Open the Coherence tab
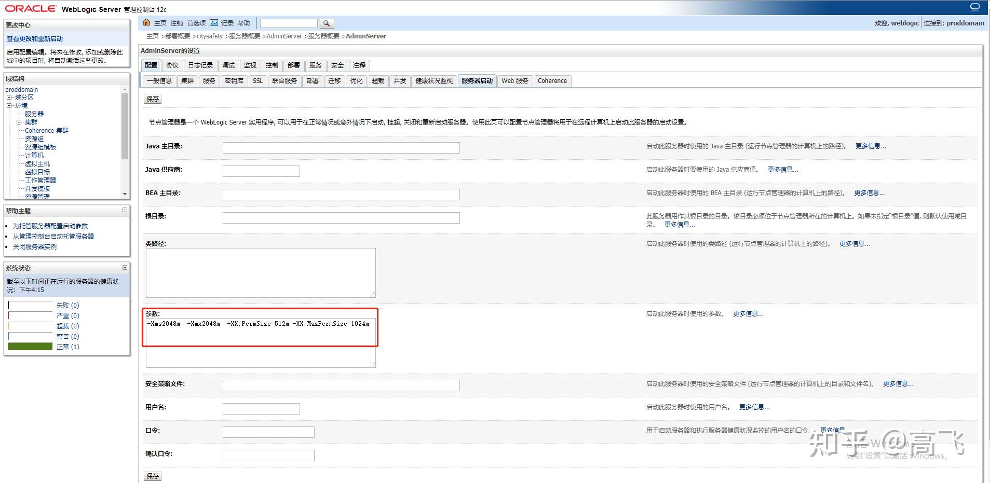Screen dimensions: 990x483 coord(552,81)
